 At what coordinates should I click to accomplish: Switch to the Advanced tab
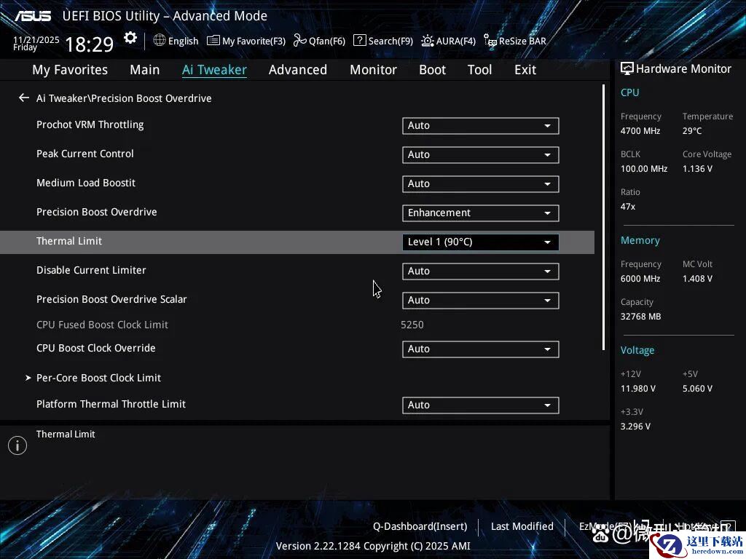pos(297,70)
